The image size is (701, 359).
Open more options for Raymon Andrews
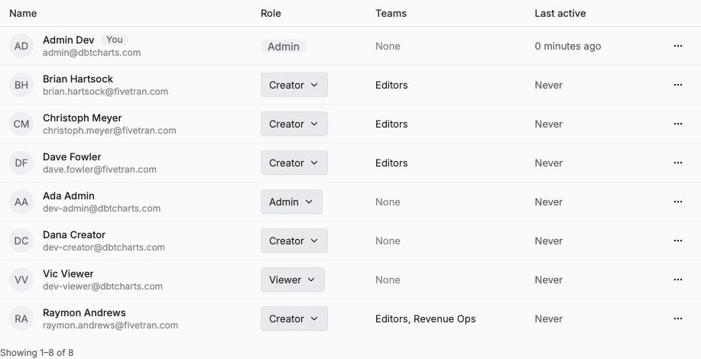point(678,319)
